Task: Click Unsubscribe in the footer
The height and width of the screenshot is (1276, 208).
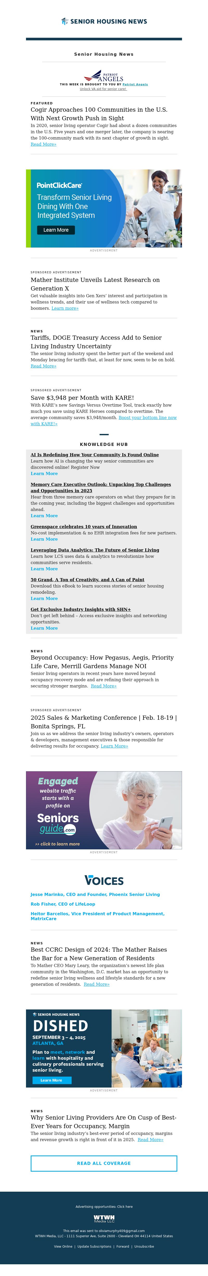Action: [x=144, y=1246]
